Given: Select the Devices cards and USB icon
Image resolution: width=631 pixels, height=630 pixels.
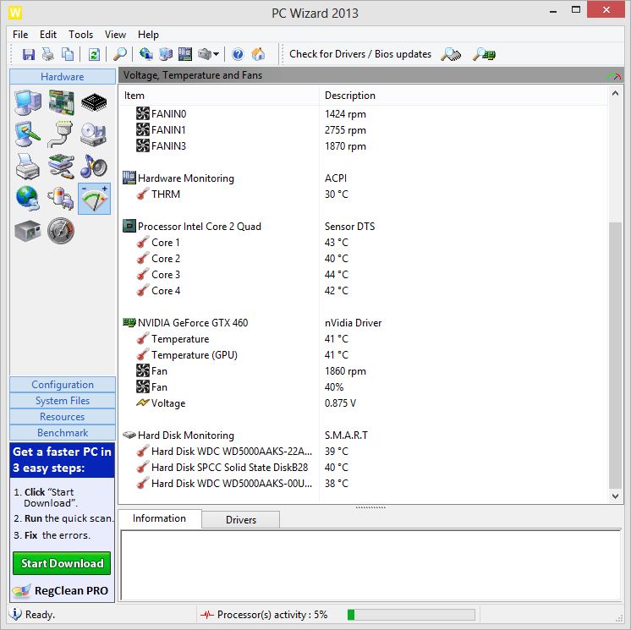Looking at the screenshot, I should tap(61, 166).
